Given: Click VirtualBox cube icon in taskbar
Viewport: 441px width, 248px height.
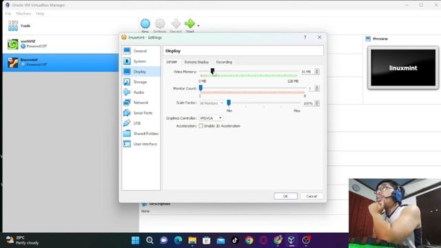Looking at the screenshot, I should (291, 240).
